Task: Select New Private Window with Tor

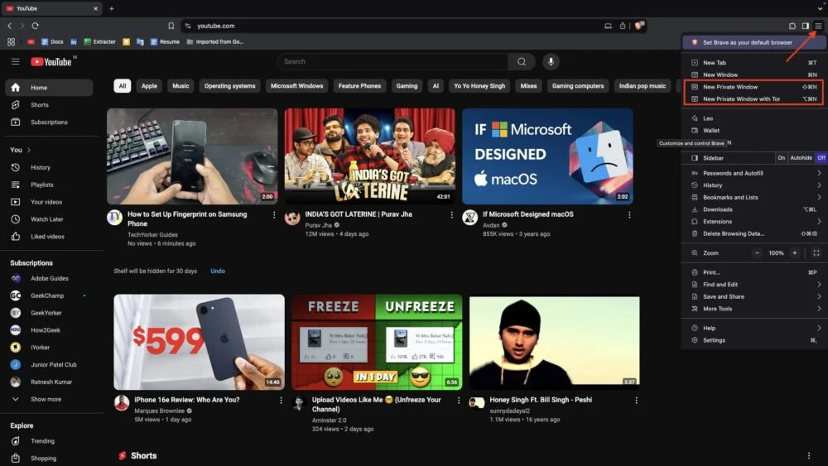Action: [741, 98]
